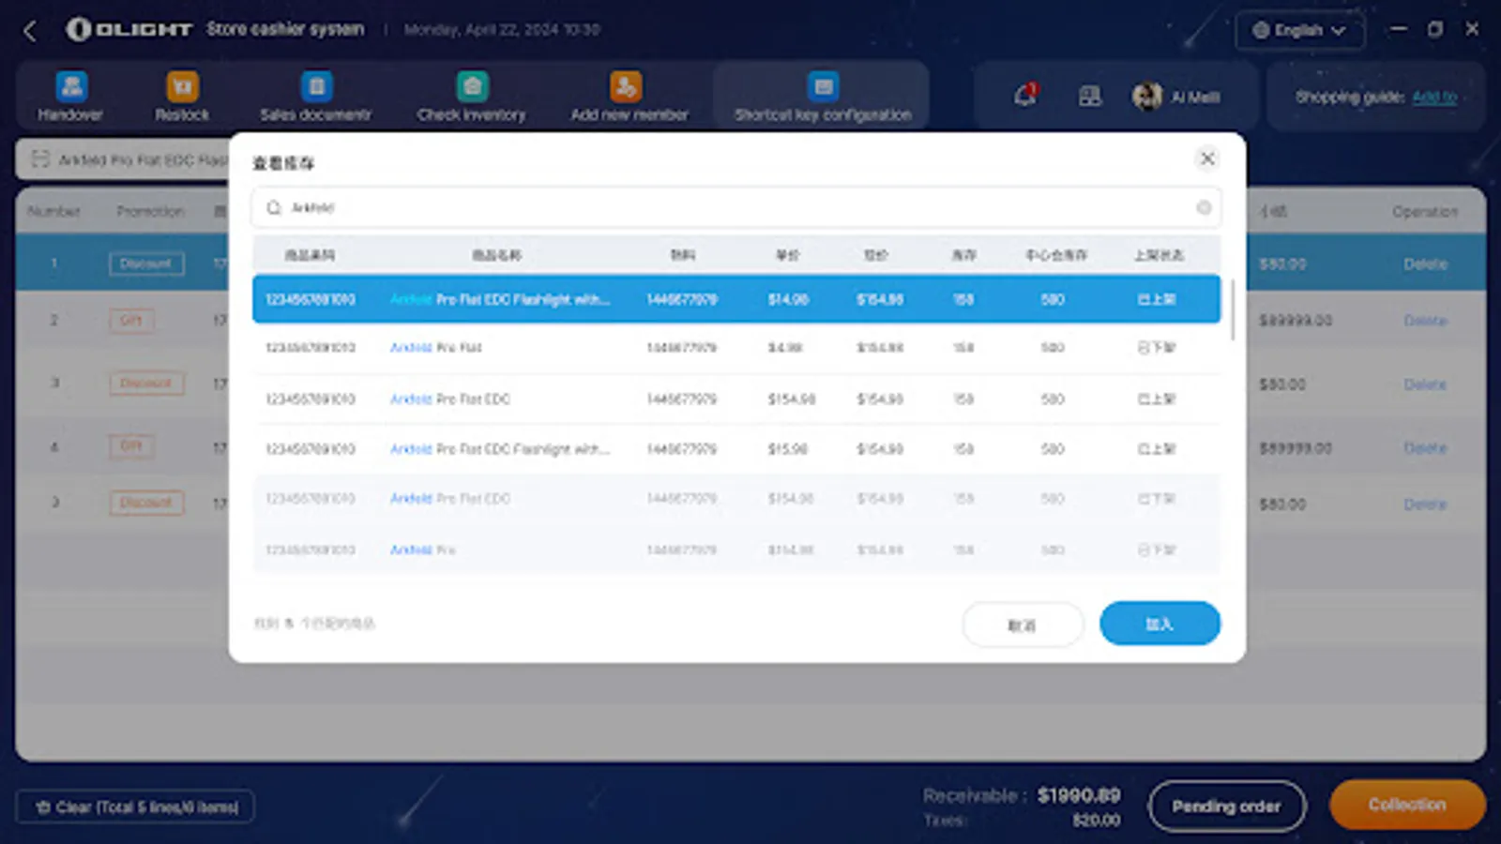The image size is (1501, 844).
Task: Select the Check inventory tool
Action: (x=471, y=95)
